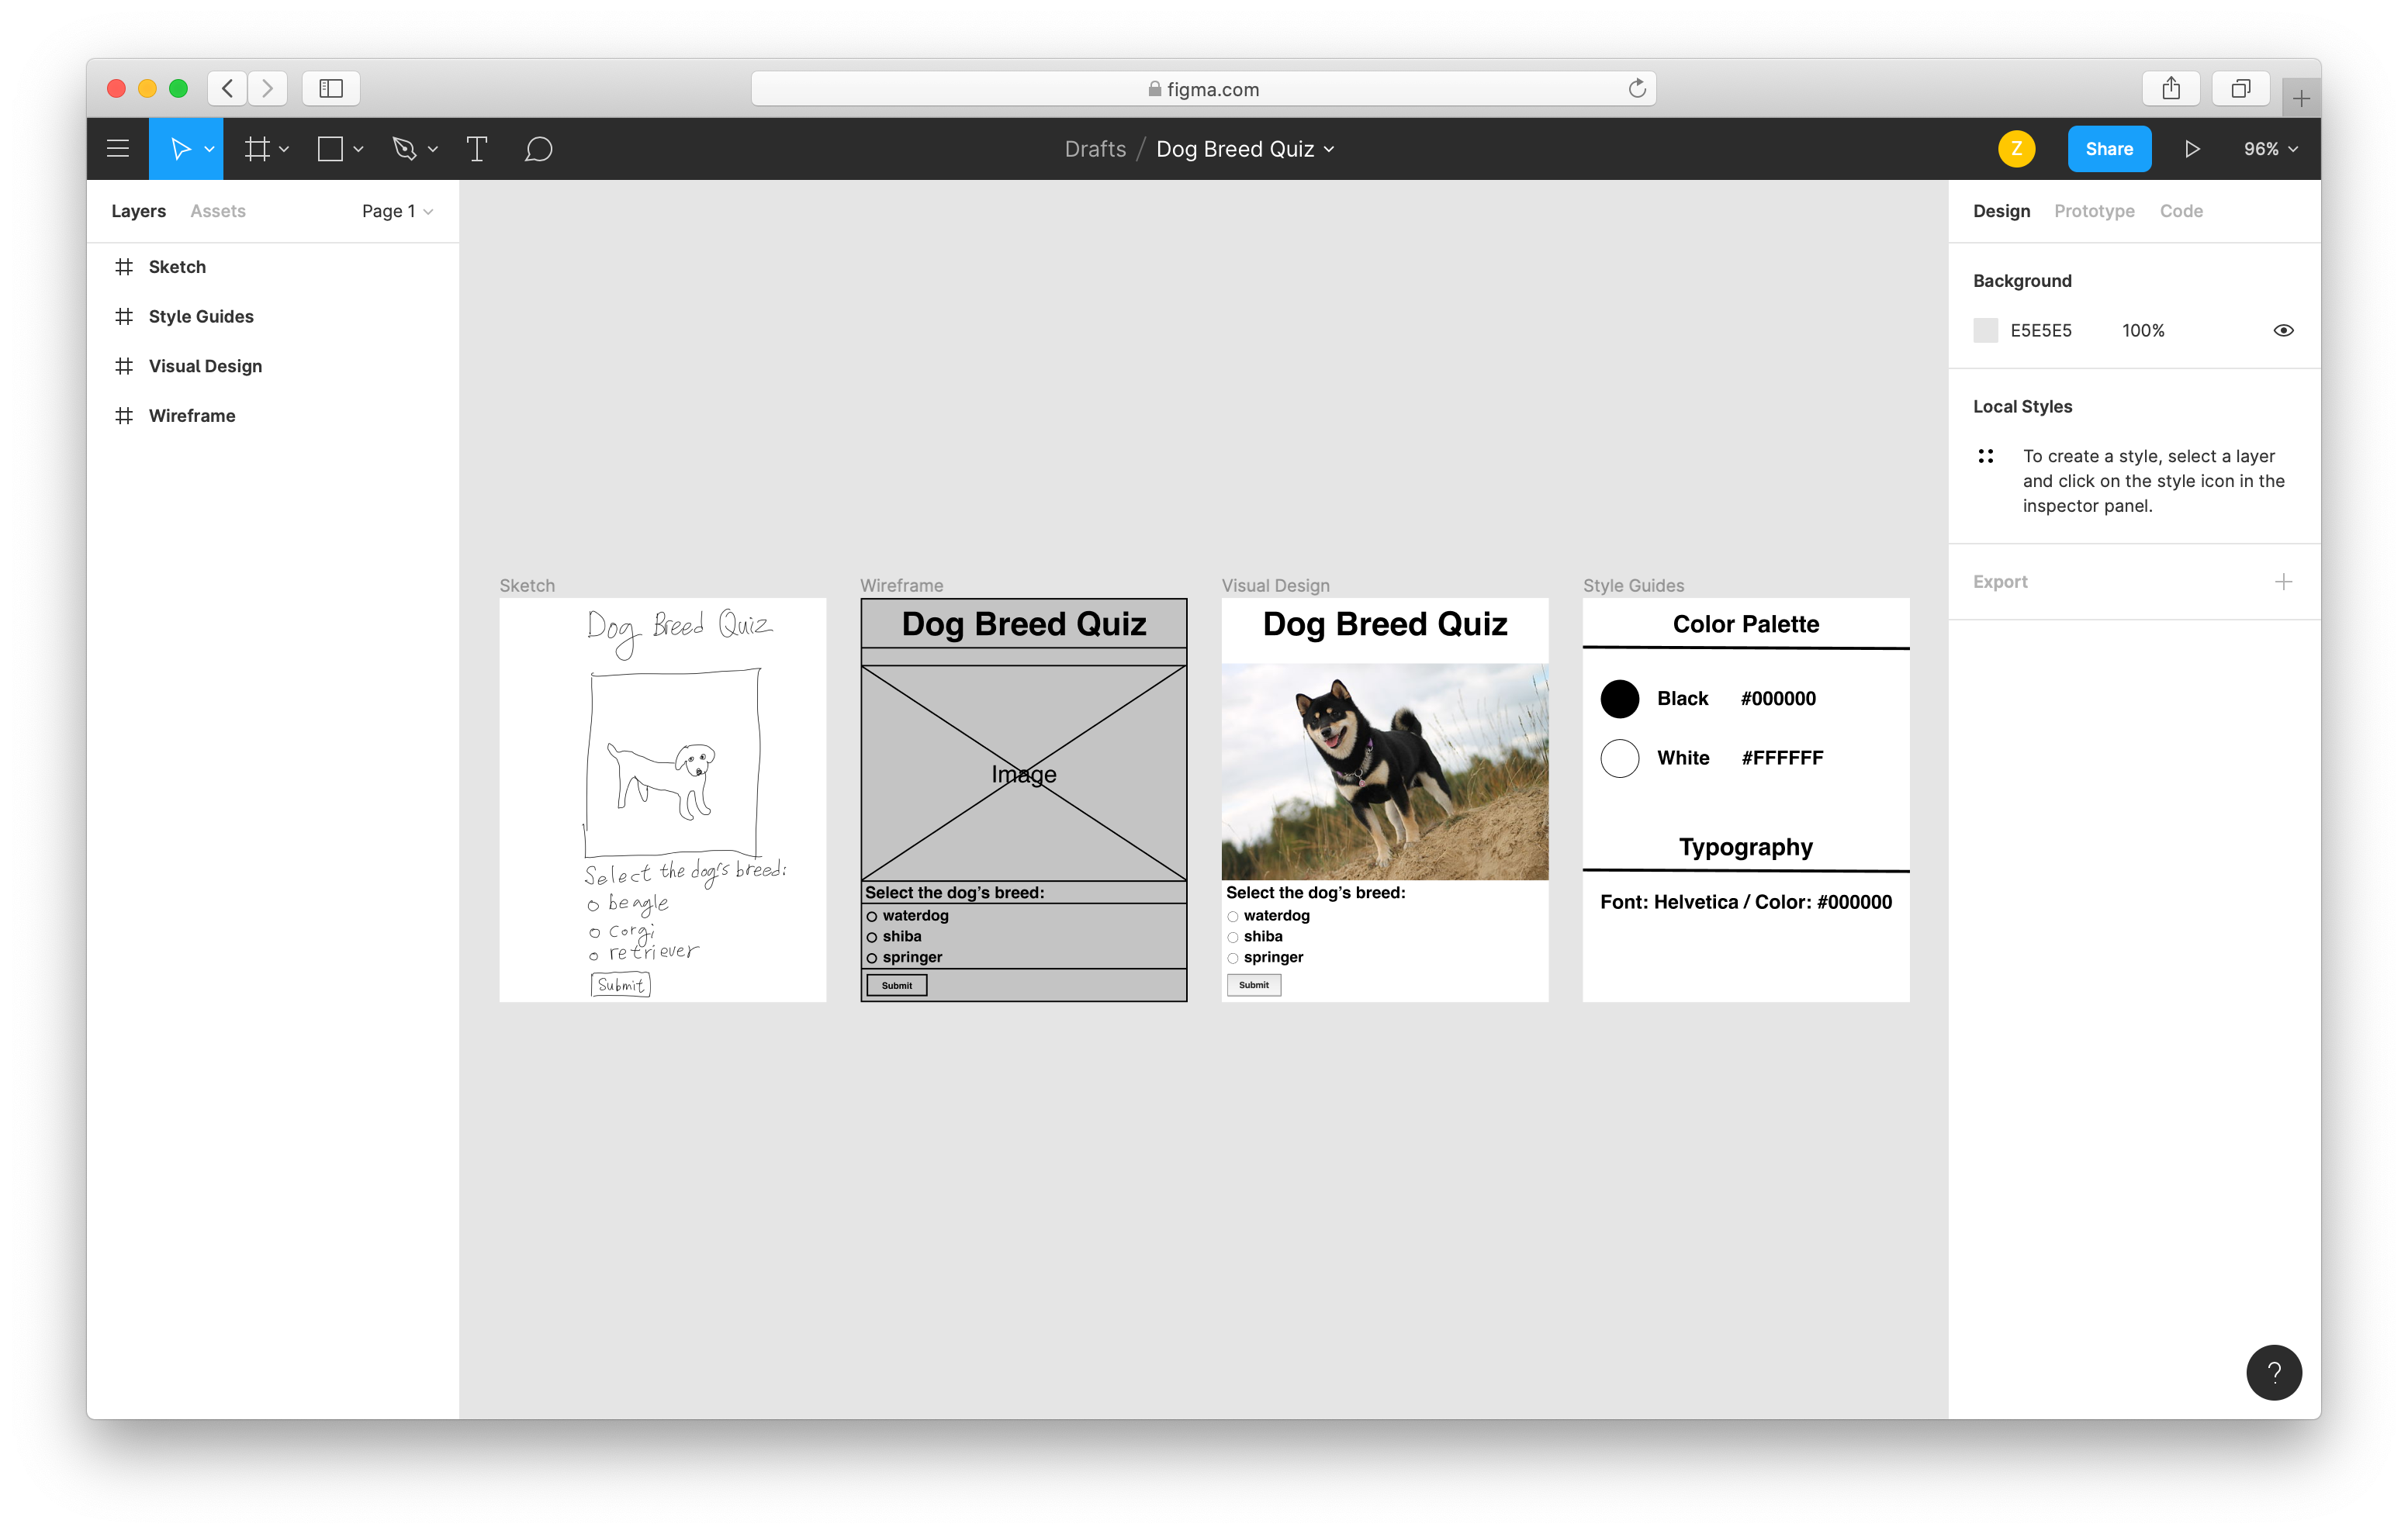Select the Rectangle shape tool
The image size is (2408, 1534).
click(330, 149)
